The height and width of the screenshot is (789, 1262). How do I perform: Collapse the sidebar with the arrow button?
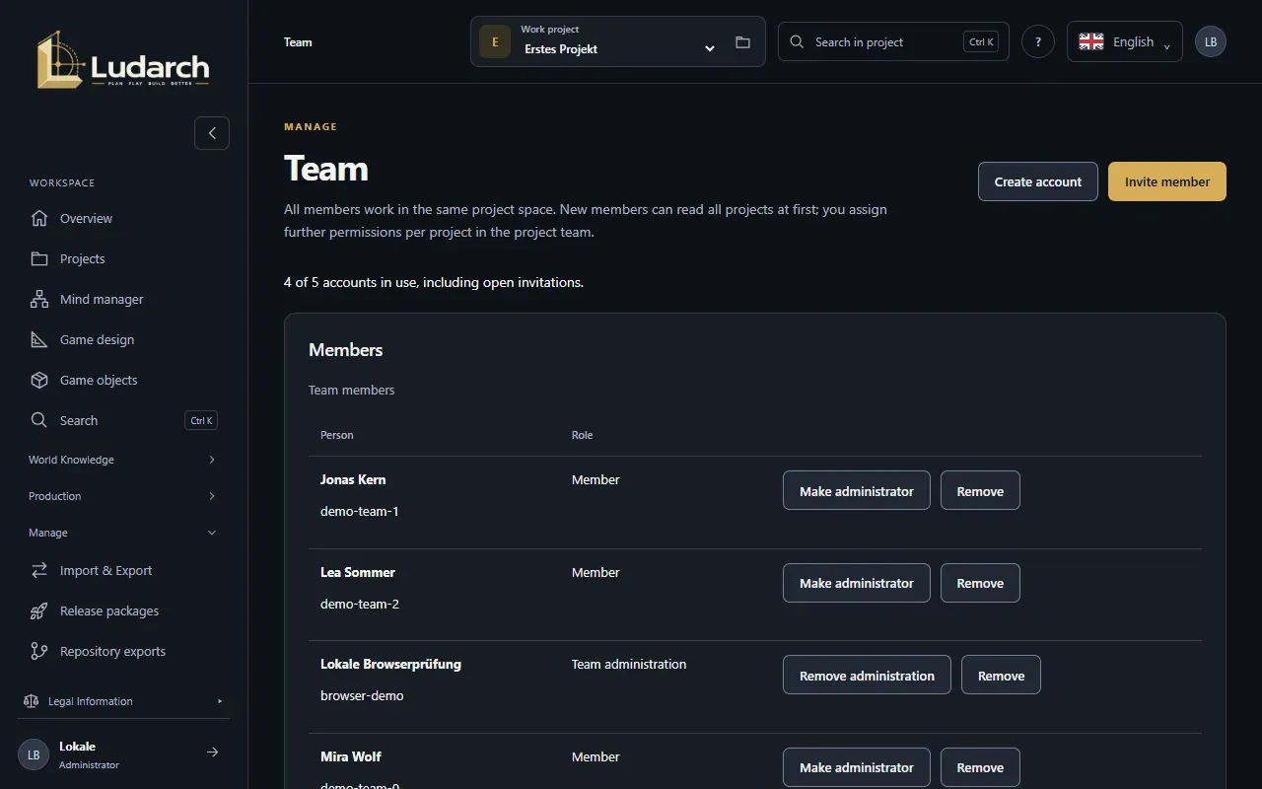pos(212,133)
